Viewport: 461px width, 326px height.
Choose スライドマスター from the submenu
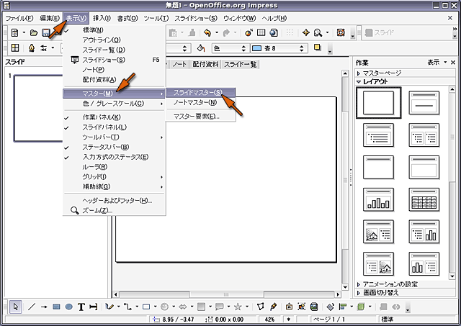point(197,93)
